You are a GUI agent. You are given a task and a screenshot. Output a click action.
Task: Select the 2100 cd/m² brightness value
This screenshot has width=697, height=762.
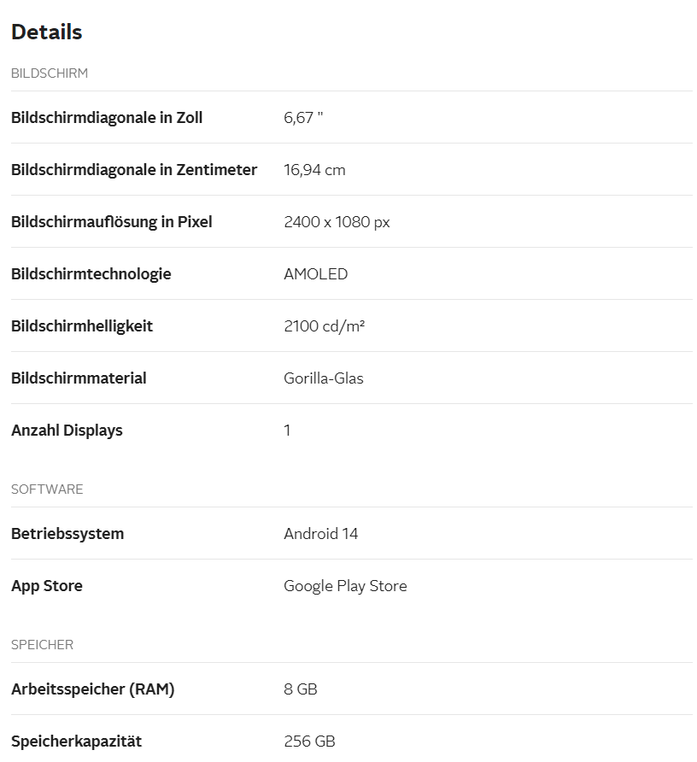coord(325,326)
